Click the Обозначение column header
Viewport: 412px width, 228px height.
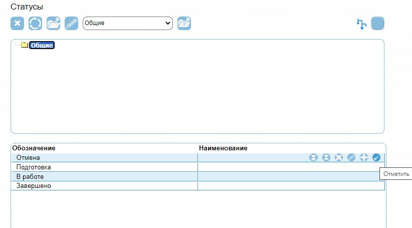[x=34, y=148]
